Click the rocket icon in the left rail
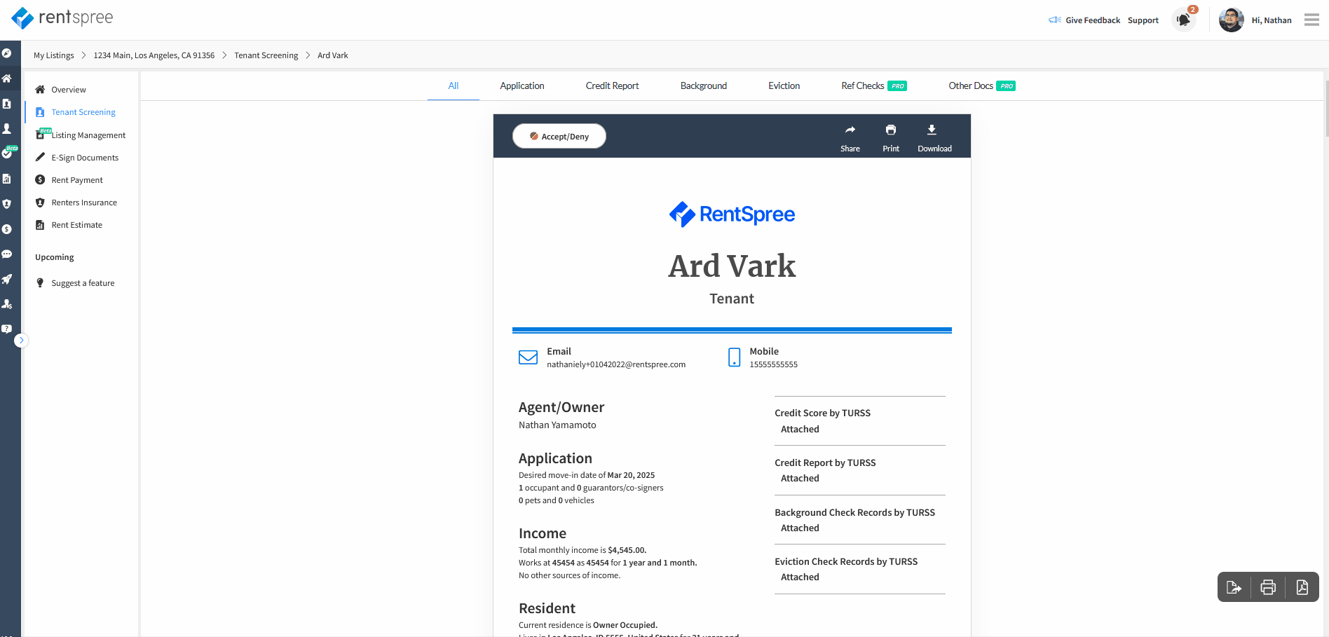The image size is (1329, 637). [x=8, y=279]
